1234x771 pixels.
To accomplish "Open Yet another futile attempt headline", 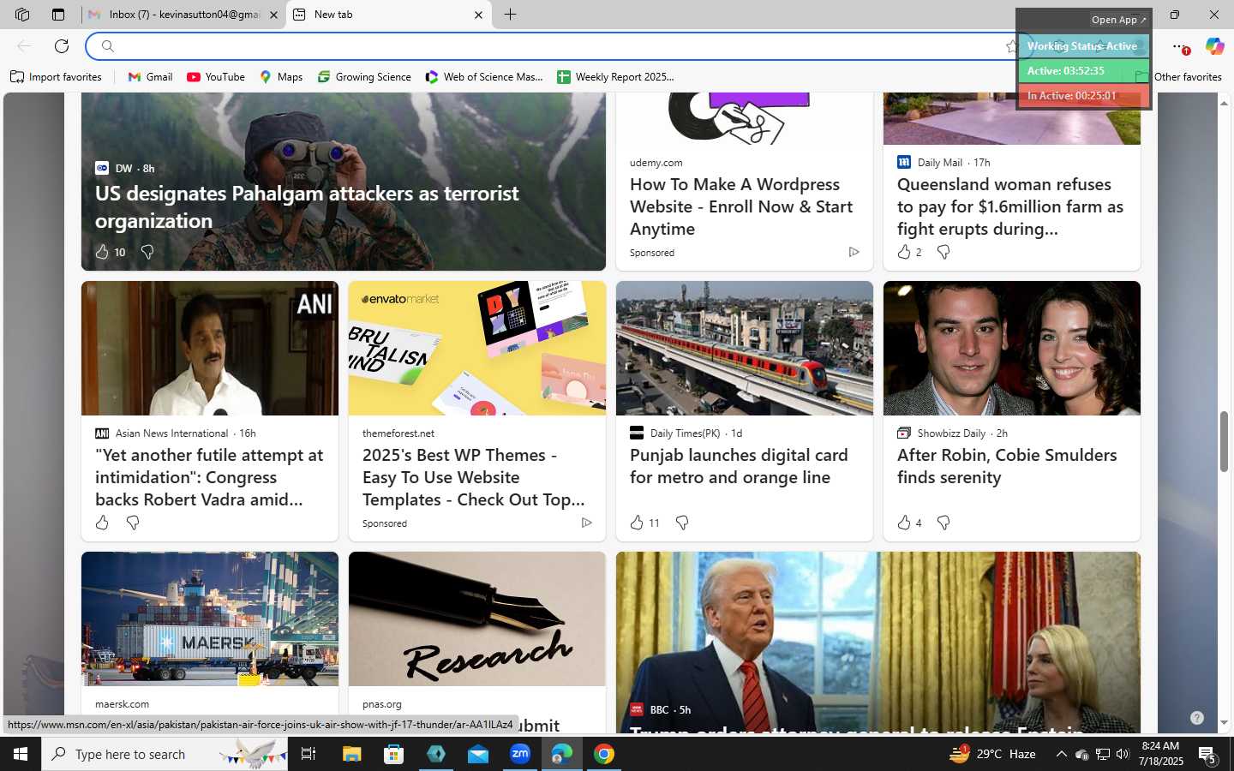I will point(209,477).
